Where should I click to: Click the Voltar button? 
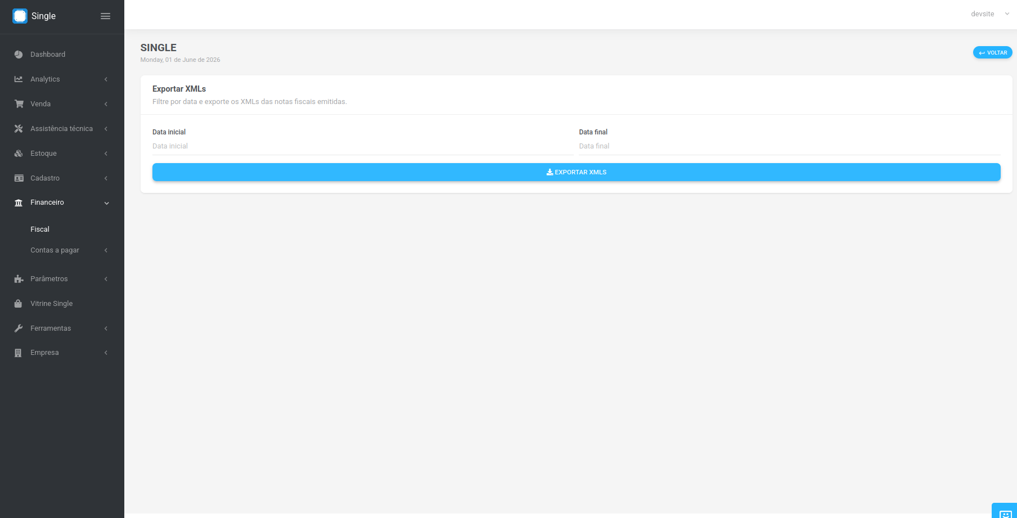point(993,52)
